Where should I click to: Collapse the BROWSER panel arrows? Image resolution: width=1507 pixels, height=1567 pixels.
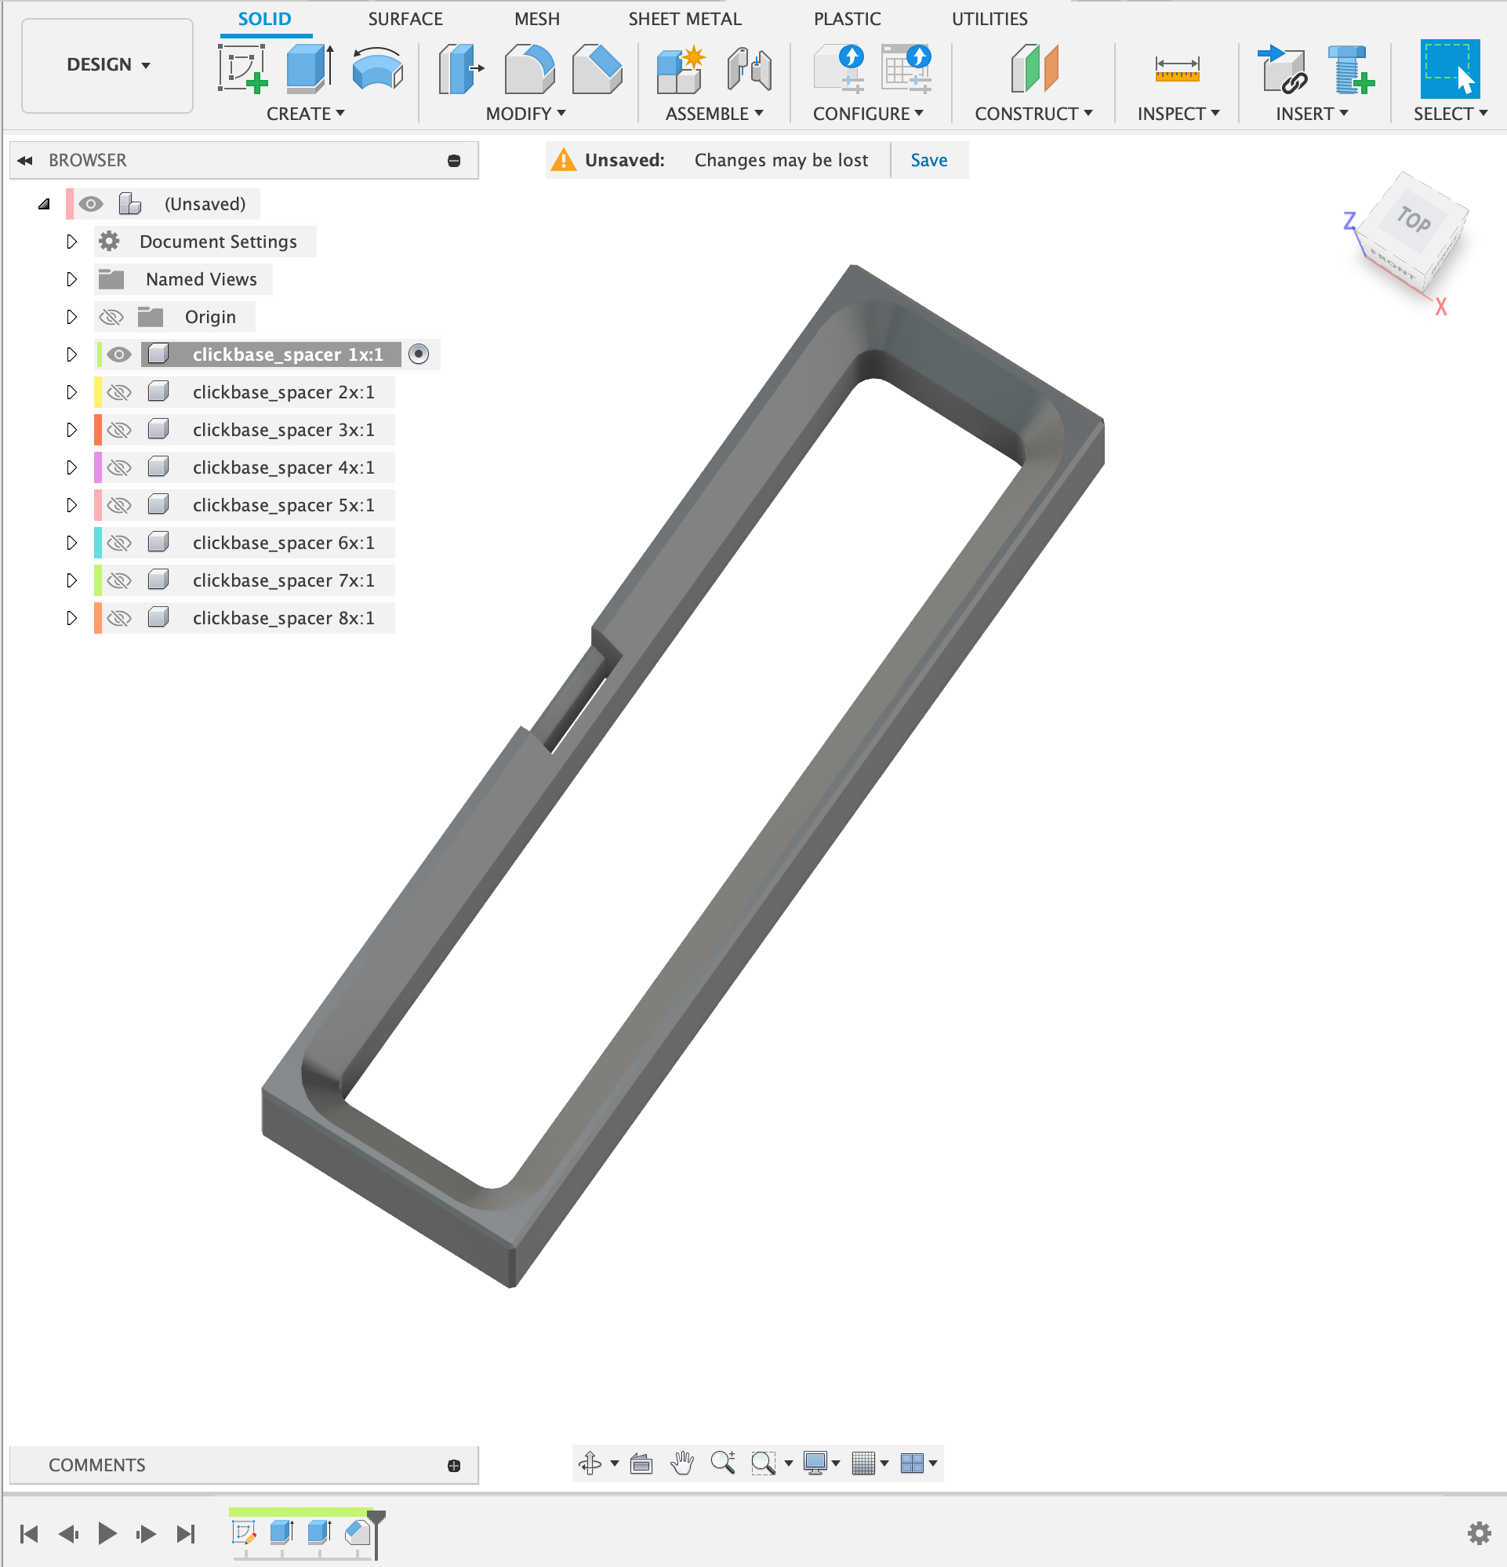click(x=25, y=160)
